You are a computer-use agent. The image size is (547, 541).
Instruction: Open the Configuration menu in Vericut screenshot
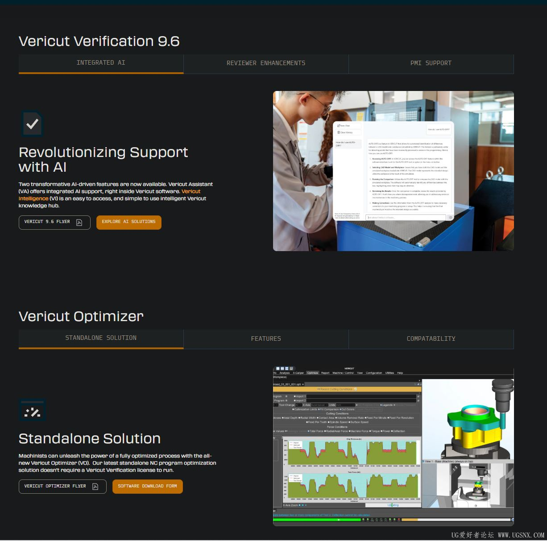coord(374,373)
